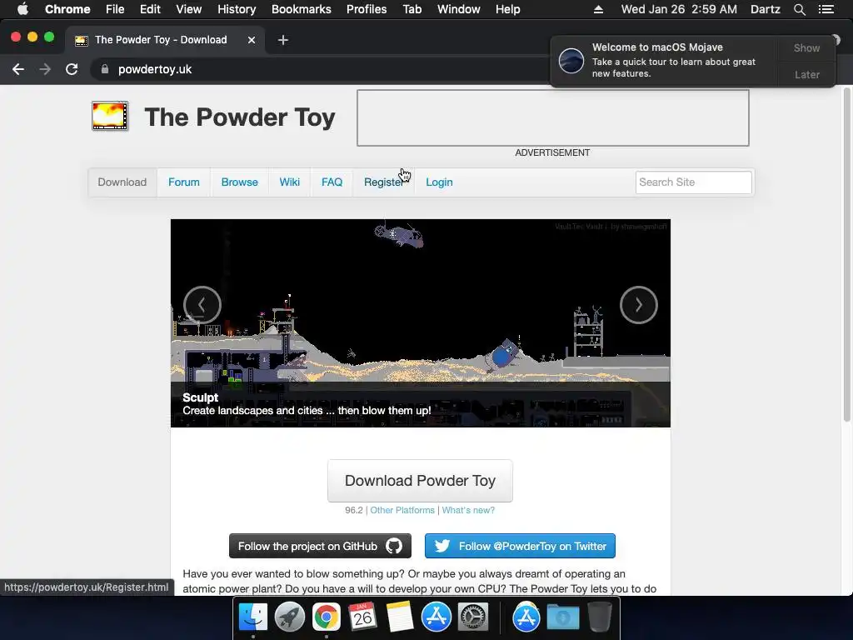Click the advertisement banner box
This screenshot has height=640, width=853.
(553, 118)
